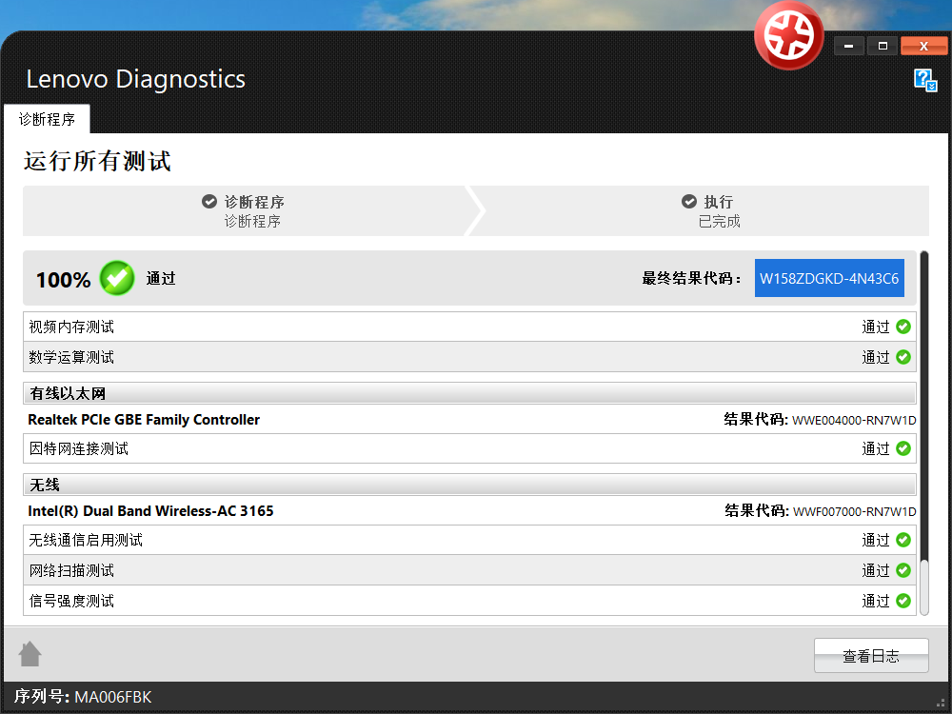
Task: Click the pass icon next to 数学运算测试
Action: click(x=902, y=356)
